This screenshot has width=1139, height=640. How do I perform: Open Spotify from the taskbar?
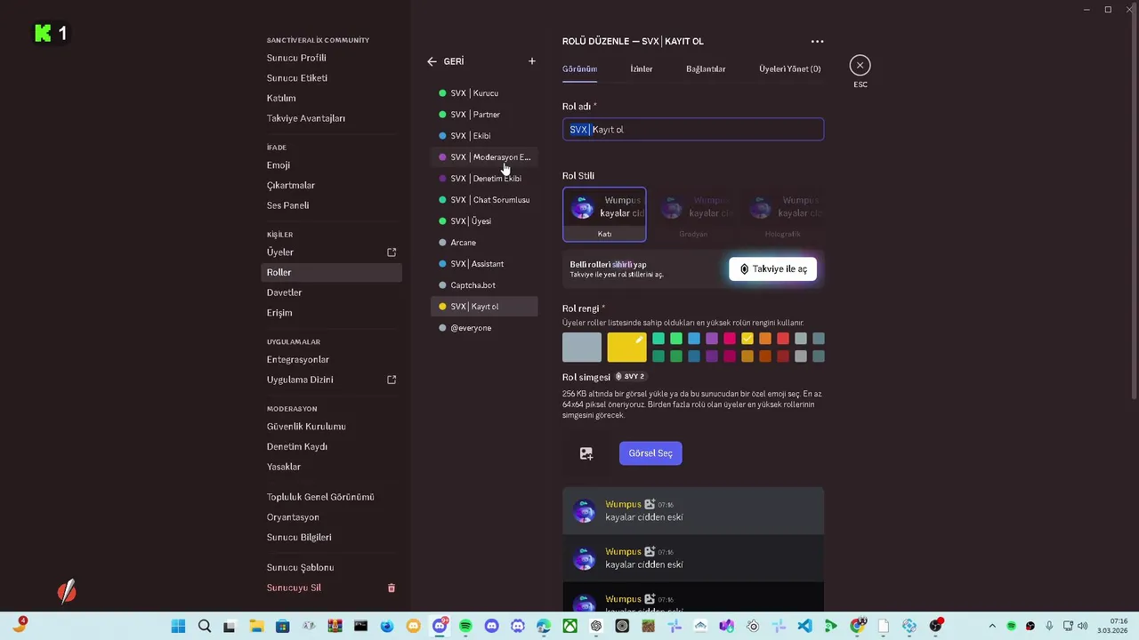465,627
